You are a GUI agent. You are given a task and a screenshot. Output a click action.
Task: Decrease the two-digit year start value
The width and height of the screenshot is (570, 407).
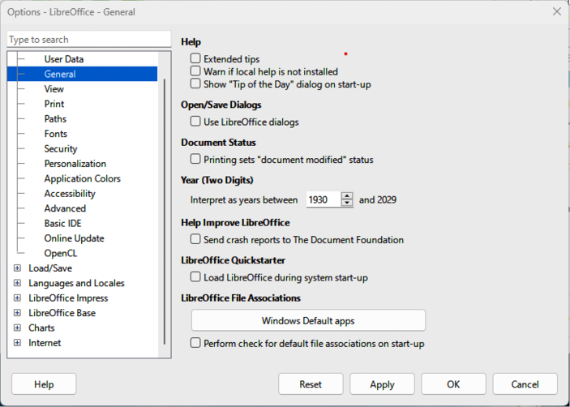point(347,203)
